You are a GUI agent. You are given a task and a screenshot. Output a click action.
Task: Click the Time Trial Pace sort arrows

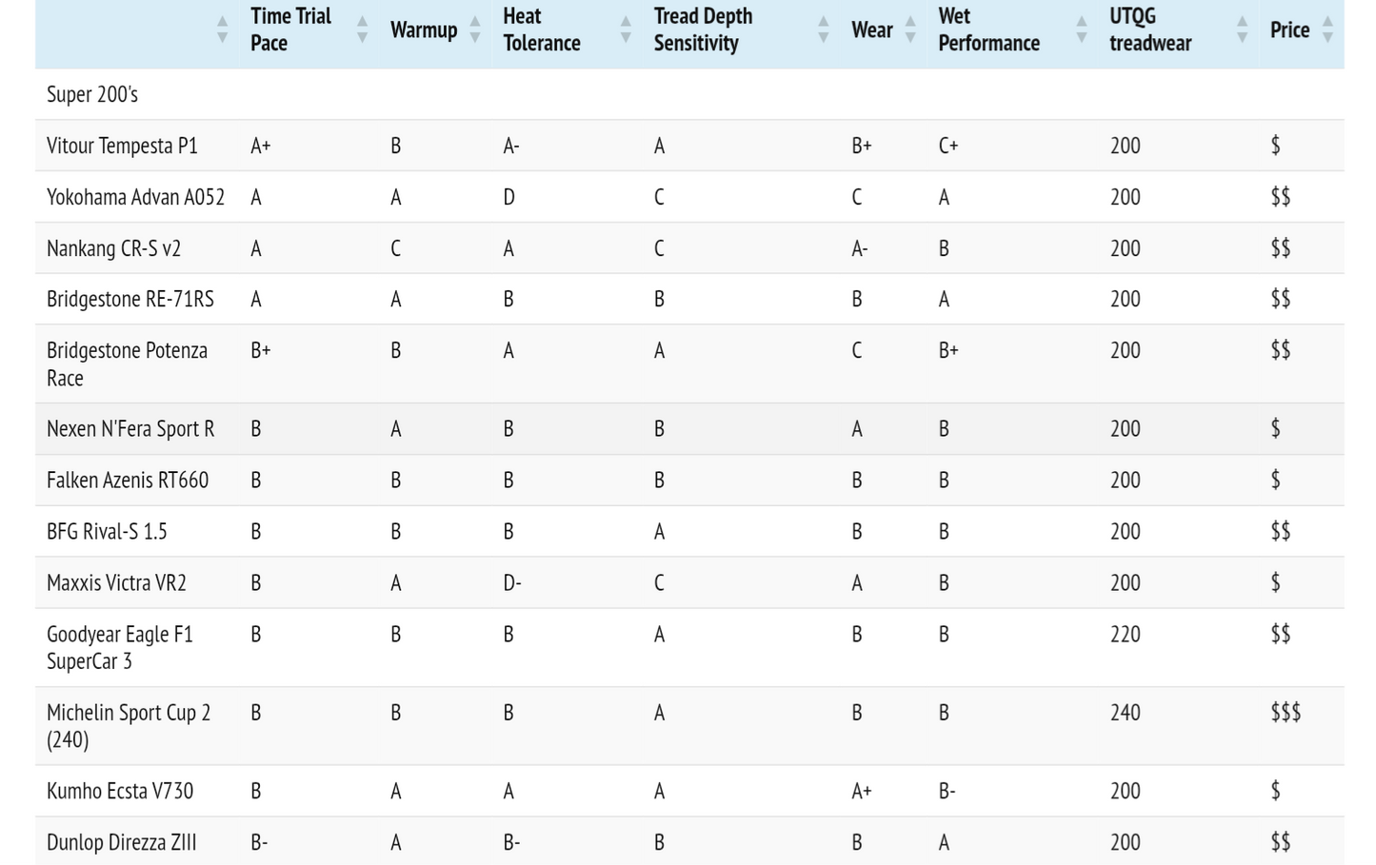point(362,29)
